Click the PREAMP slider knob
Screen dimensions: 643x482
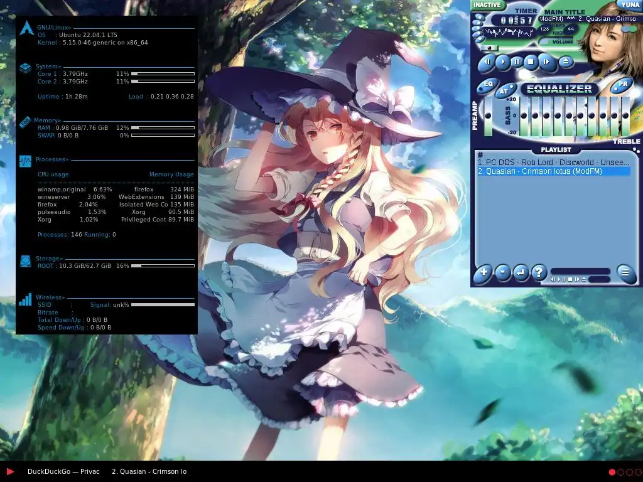pyautogui.click(x=487, y=115)
